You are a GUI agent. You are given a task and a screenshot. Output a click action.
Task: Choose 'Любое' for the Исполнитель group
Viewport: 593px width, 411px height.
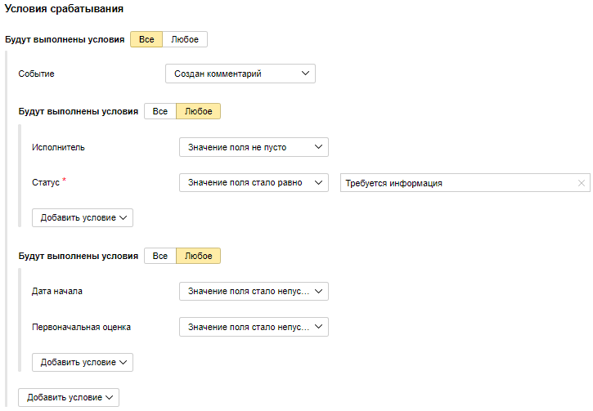(199, 111)
